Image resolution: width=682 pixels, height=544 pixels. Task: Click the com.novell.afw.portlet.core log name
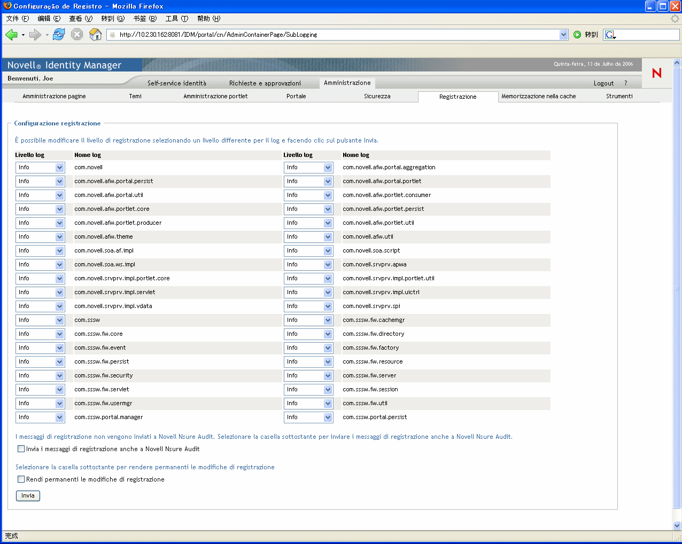click(112, 209)
